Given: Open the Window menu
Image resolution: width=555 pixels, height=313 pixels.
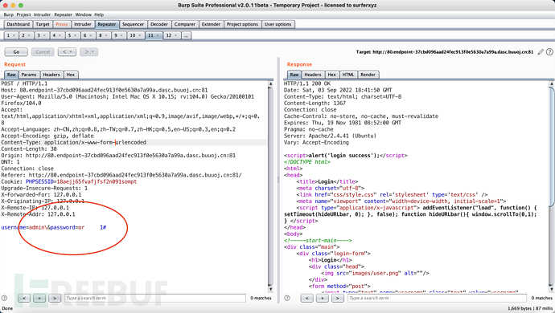Looking at the screenshot, I should point(84,14).
